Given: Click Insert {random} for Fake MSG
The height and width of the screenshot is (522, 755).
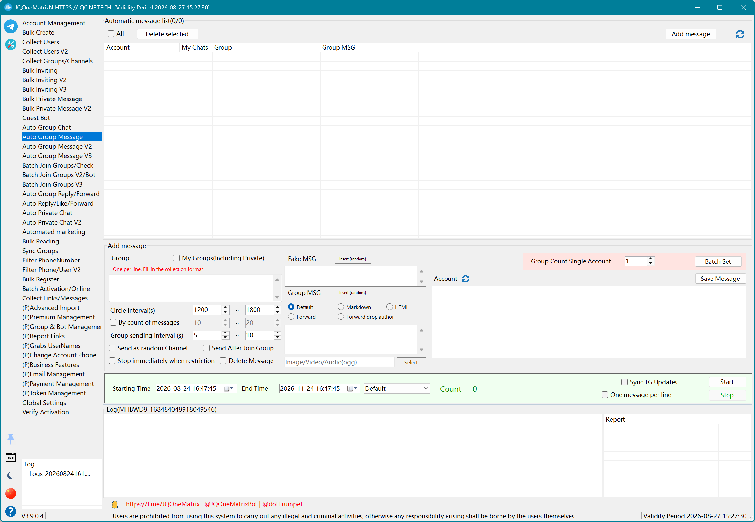Looking at the screenshot, I should click(x=353, y=259).
